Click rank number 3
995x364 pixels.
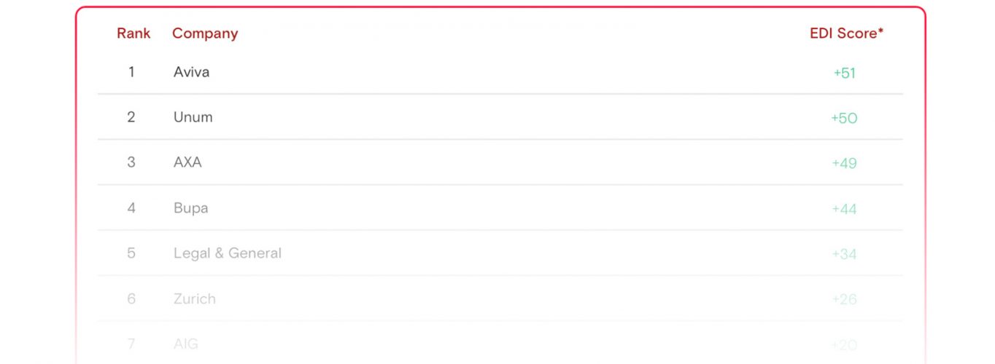tap(131, 162)
